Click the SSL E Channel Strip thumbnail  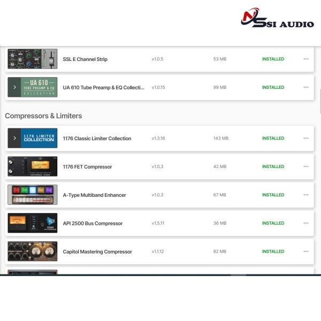[33, 59]
